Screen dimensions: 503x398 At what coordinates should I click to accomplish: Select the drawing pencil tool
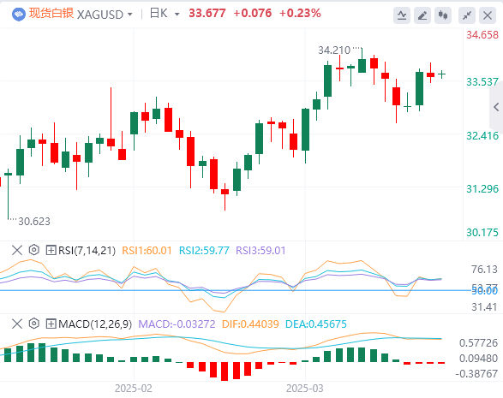(422, 15)
